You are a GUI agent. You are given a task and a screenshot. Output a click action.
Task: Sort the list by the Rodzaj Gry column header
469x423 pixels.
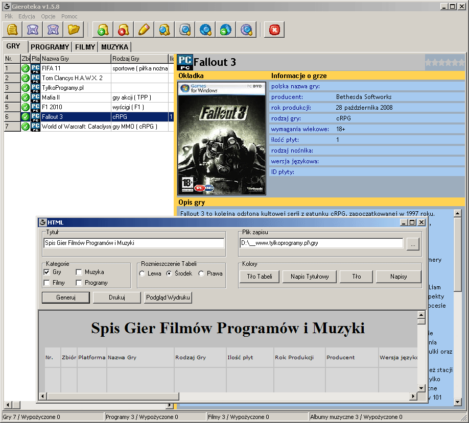pyautogui.click(x=139, y=59)
